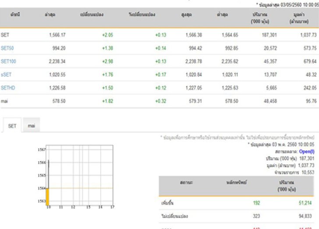
Task: Open the sSET index link
Action: (x=6, y=74)
